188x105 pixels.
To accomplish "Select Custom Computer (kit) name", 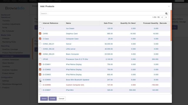I will pos(75,85).
